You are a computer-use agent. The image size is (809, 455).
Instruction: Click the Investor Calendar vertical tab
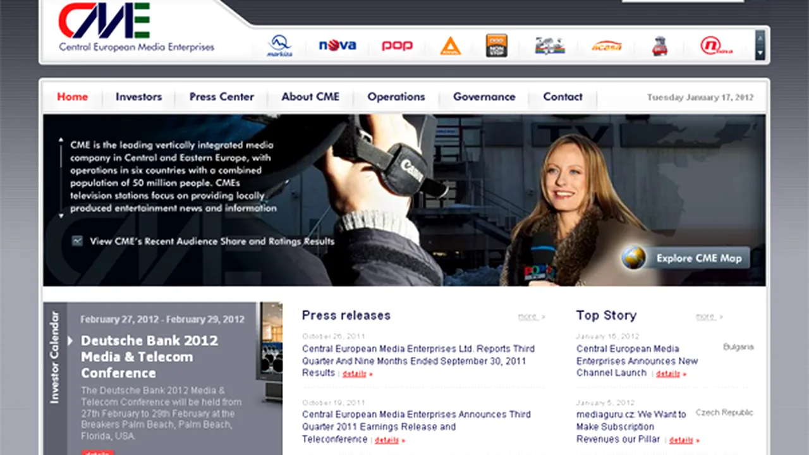[55, 358]
